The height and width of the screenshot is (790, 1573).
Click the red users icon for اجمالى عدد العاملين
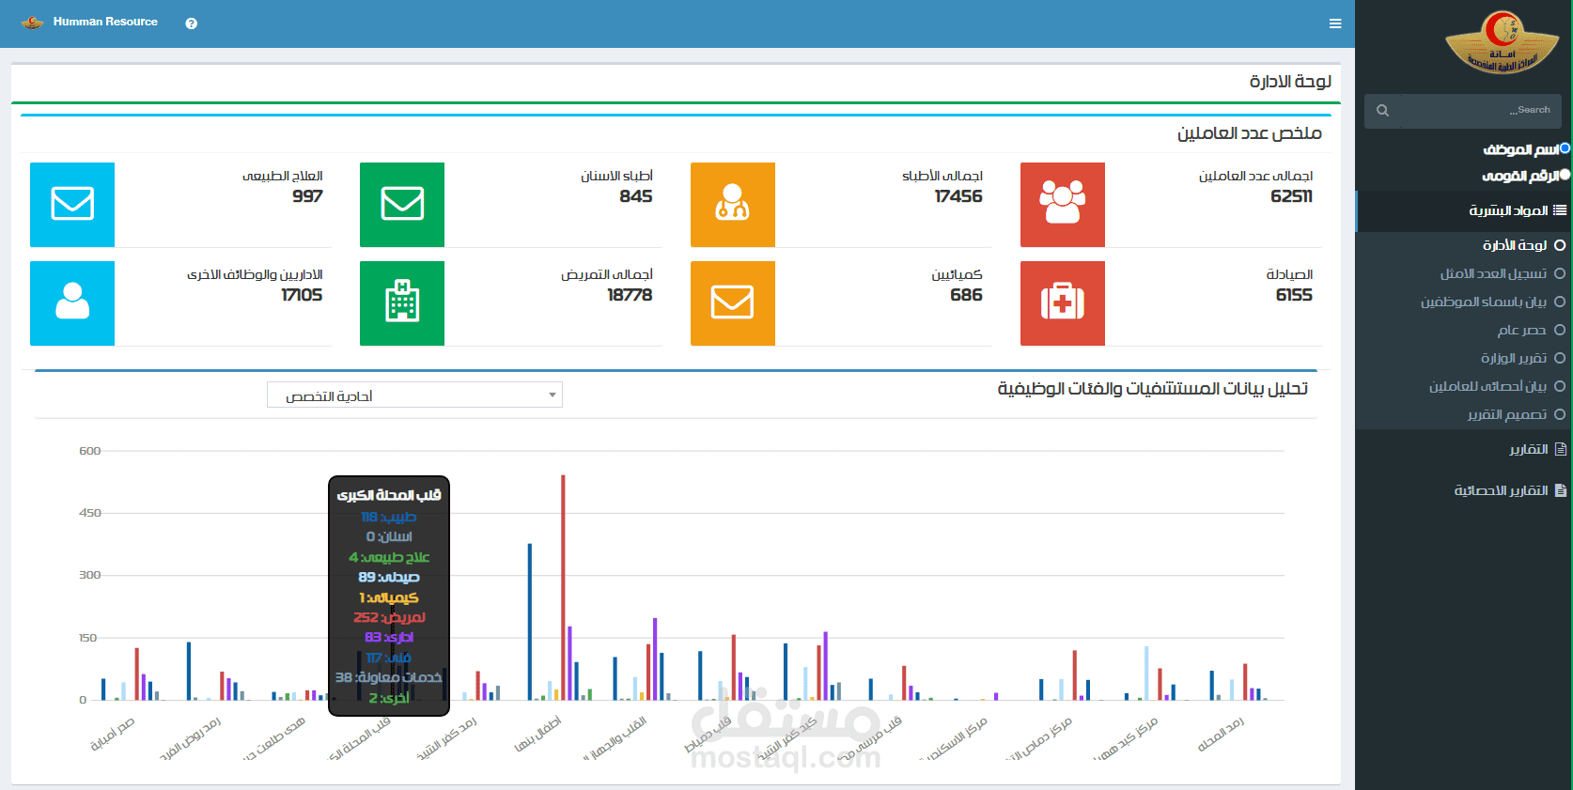[x=1063, y=205]
